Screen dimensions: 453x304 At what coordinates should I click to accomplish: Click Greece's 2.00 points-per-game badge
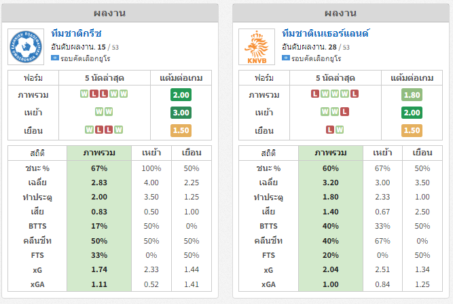(181, 95)
